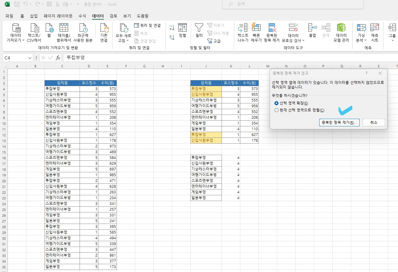
Task: Click the Redo arrow icon
Action: (38, 5)
